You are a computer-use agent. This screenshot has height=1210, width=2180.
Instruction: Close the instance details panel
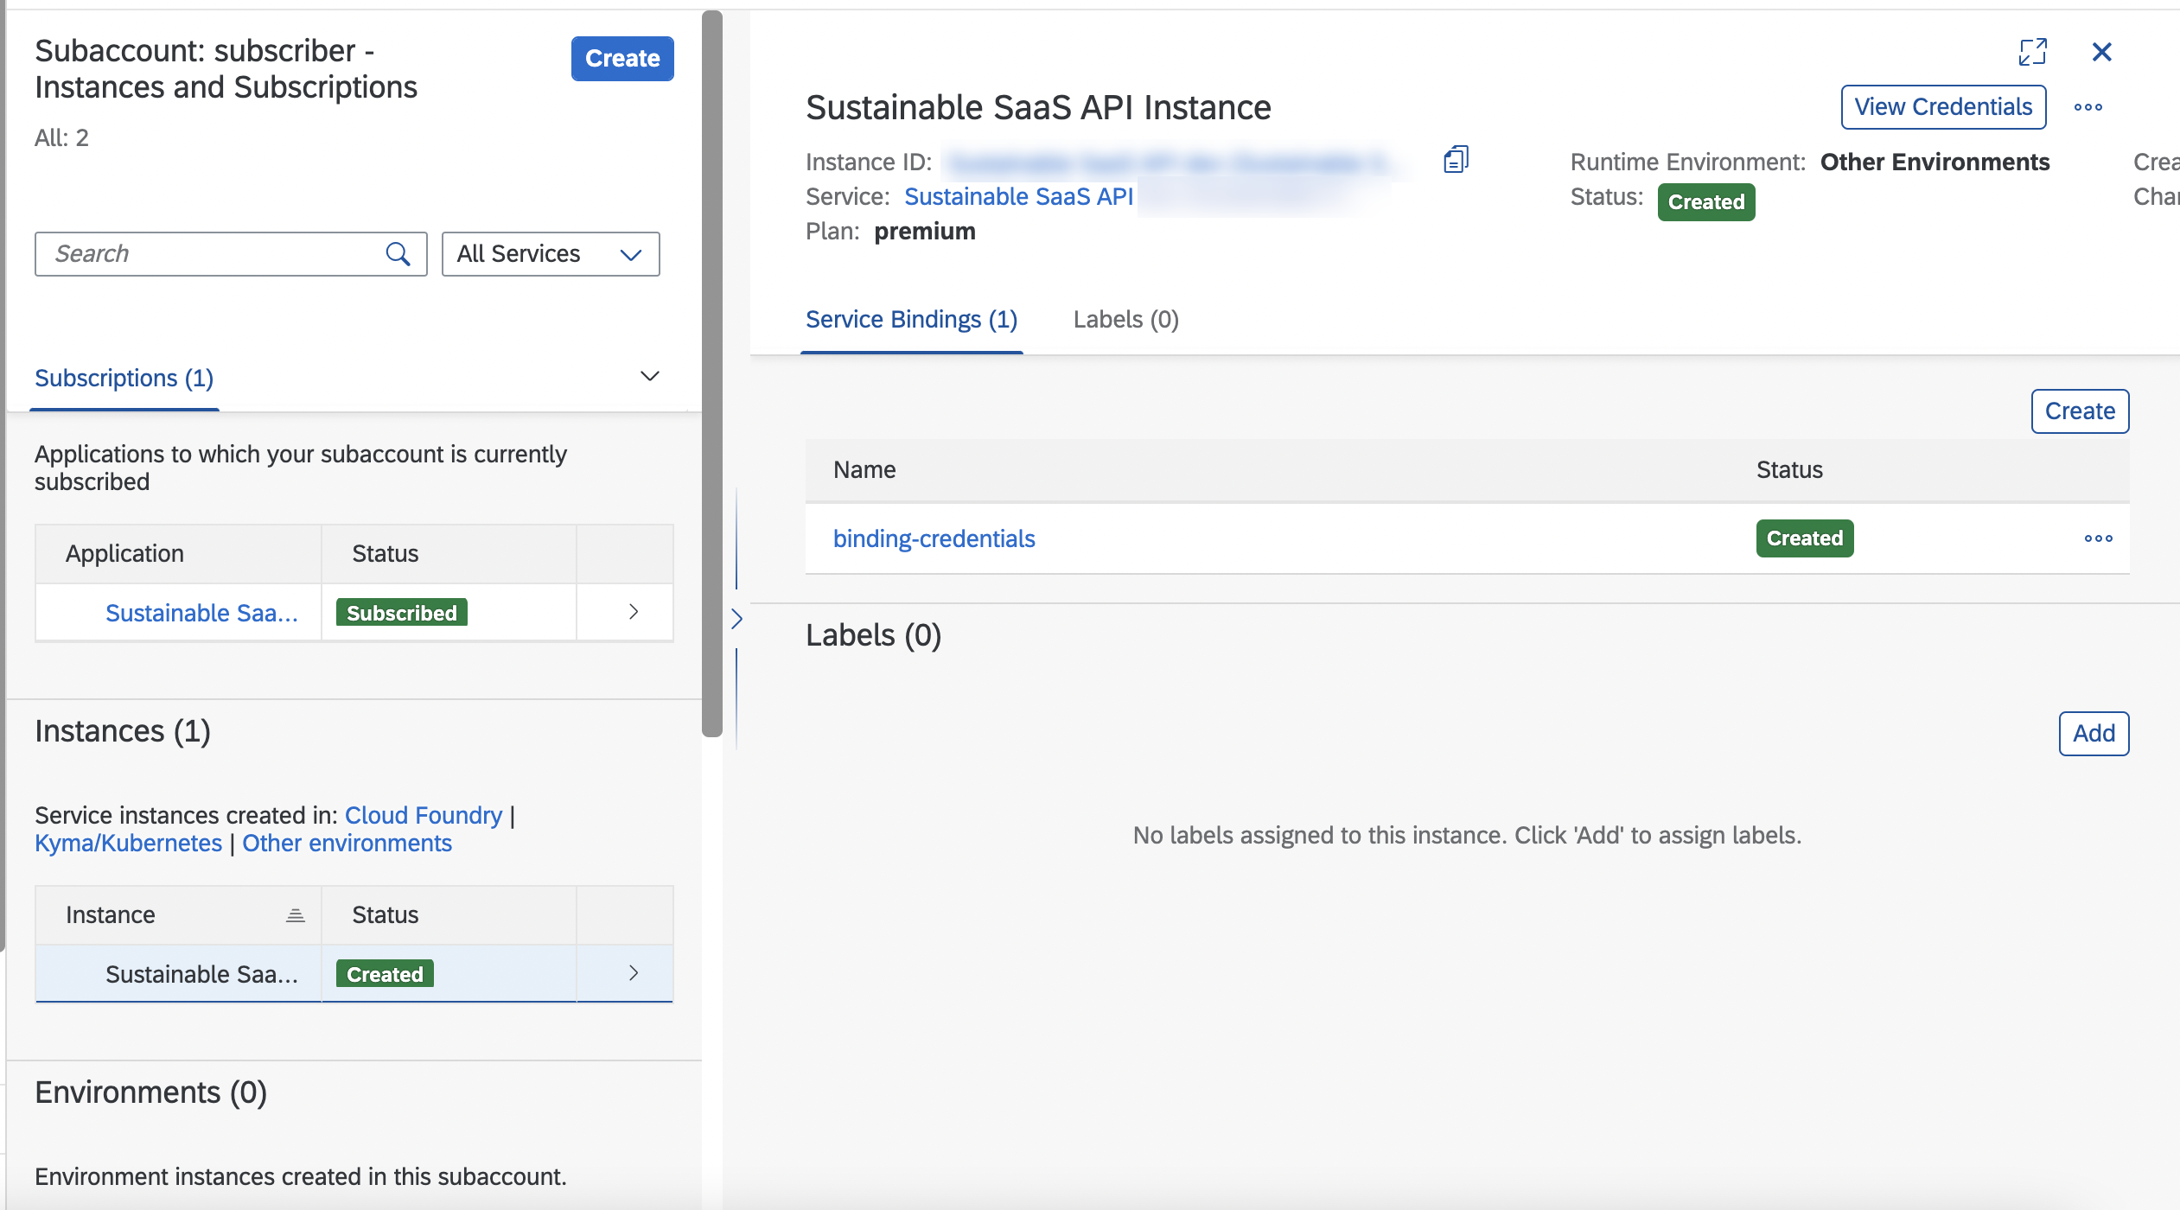point(2101,52)
